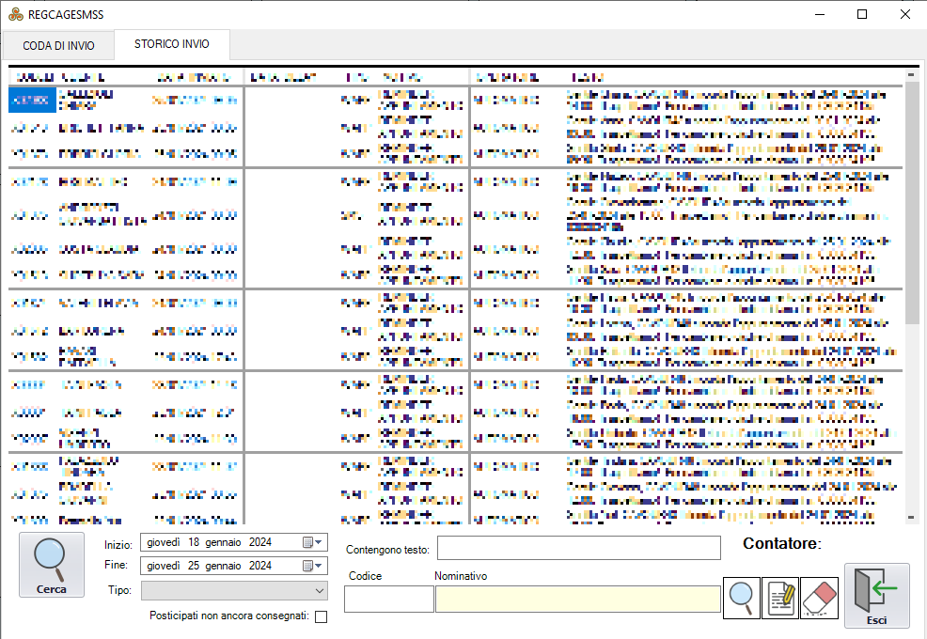Click the REGCAGESMSS app icon in title bar
Viewport: 927px width, 639px height.
click(x=16, y=14)
